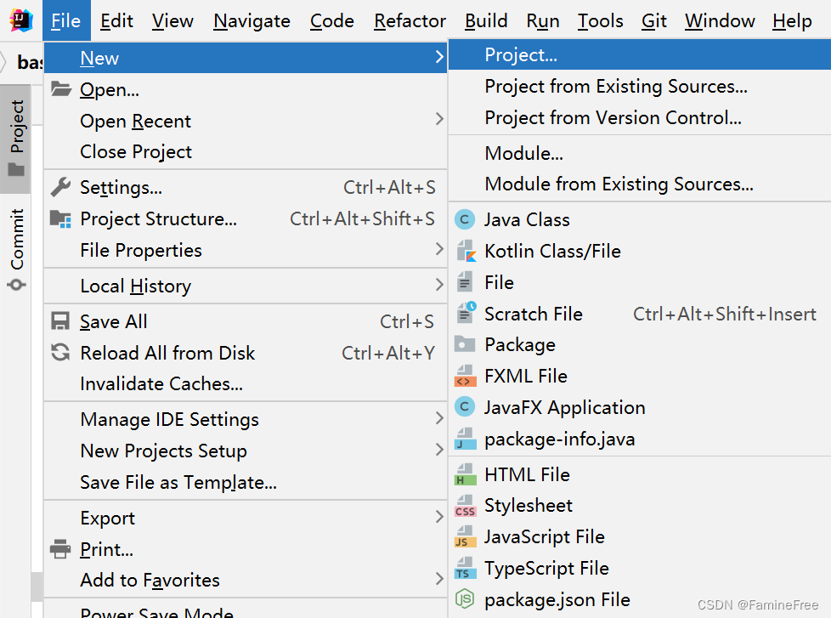Image resolution: width=831 pixels, height=618 pixels.
Task: Expand the Export submenu arrow
Action: click(438, 517)
